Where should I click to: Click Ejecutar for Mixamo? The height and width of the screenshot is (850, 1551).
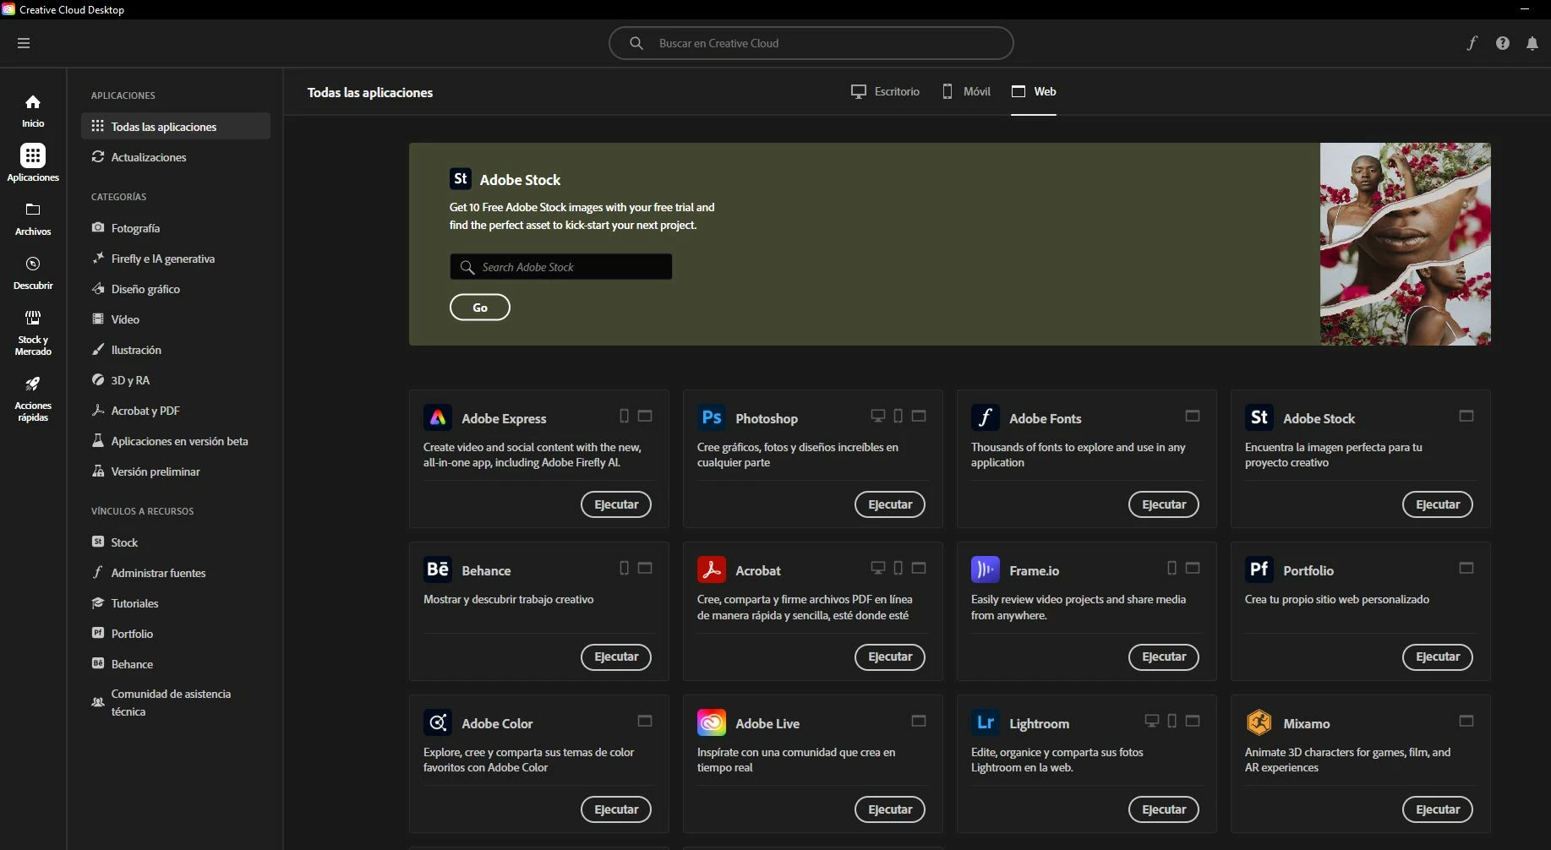tap(1438, 809)
